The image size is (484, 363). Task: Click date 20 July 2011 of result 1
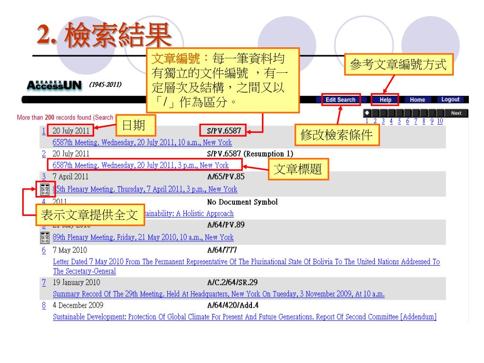click(71, 131)
